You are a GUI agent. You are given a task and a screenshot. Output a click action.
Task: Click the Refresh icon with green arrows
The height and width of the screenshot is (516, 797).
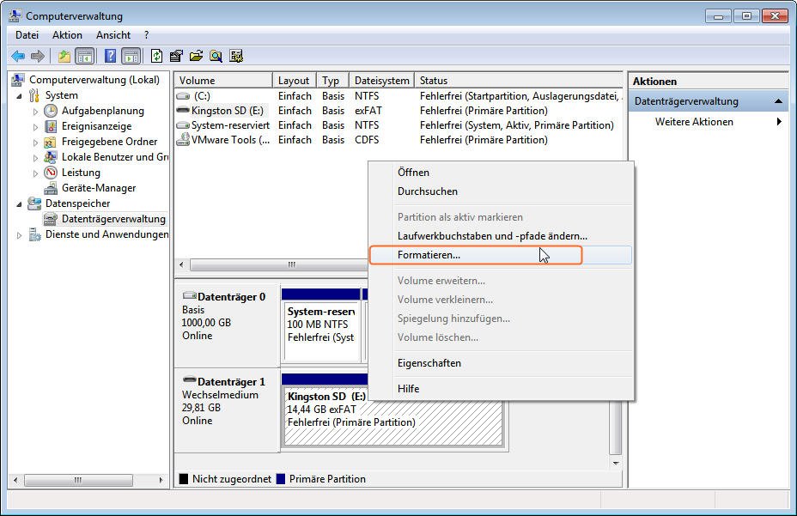(156, 56)
